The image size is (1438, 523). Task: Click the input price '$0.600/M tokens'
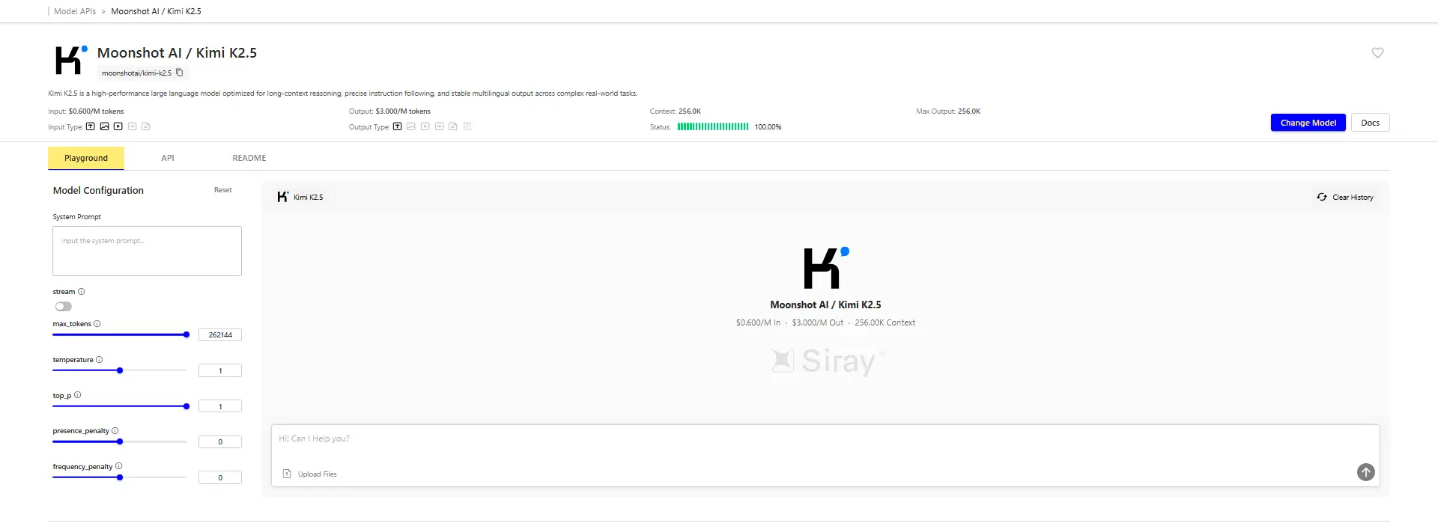[96, 111]
